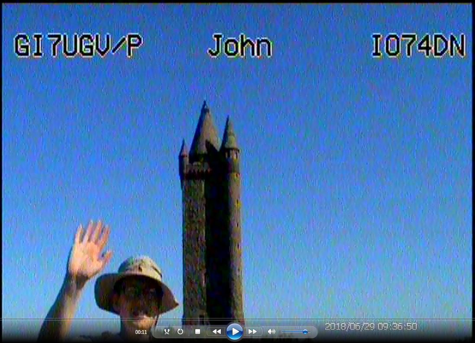Click the name John in the overlay
The image size is (475, 343).
[240, 46]
